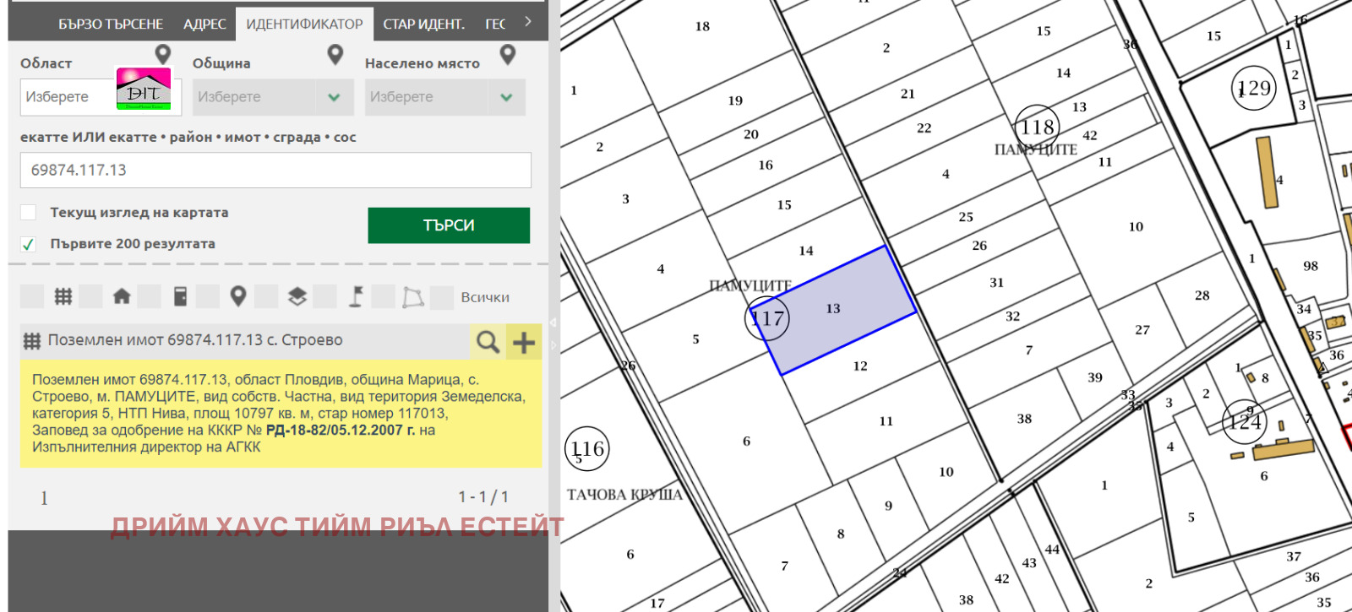Open the АДРЕС tab
Viewport: 1352px width, 612px height.
(x=204, y=24)
